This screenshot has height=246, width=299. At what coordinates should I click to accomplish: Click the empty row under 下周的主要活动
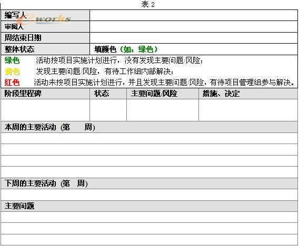coord(149,195)
